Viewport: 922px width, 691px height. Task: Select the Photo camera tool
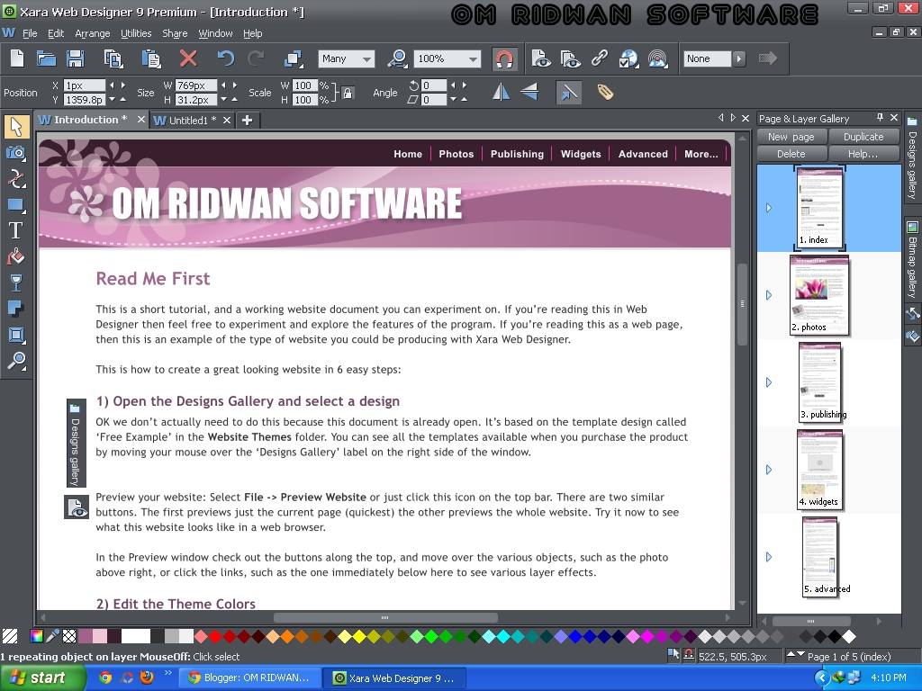coord(16,153)
